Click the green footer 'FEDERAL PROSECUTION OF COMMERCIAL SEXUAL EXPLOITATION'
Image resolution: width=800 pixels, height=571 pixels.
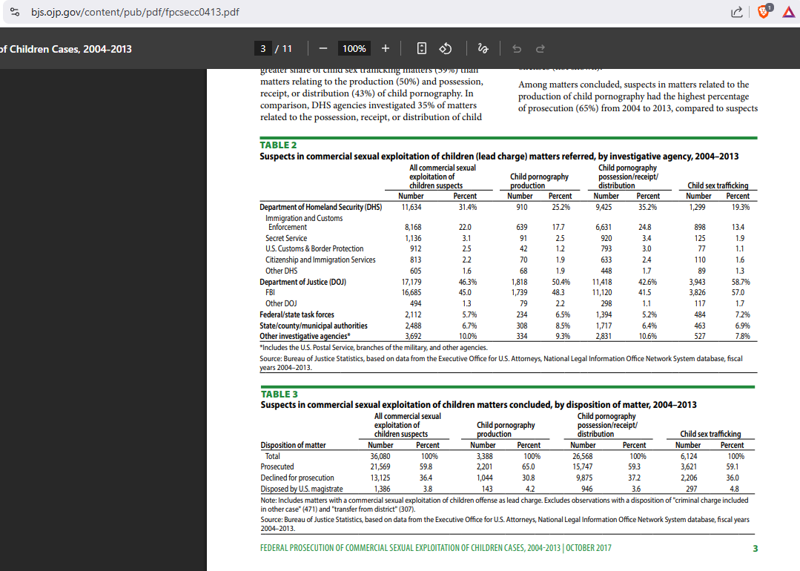click(x=436, y=548)
